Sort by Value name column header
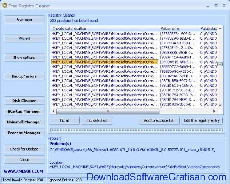This screenshot has height=184, width=230. 178,29
